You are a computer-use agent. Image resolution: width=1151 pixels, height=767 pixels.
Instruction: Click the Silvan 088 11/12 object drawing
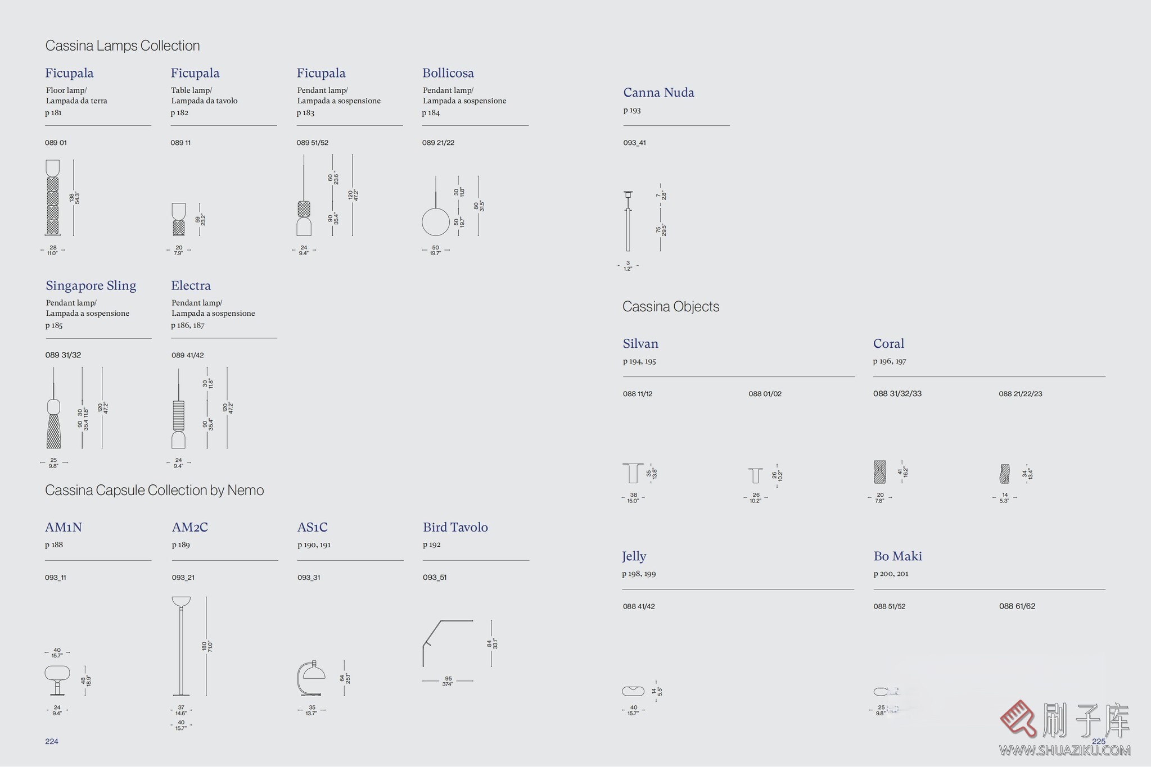633,473
